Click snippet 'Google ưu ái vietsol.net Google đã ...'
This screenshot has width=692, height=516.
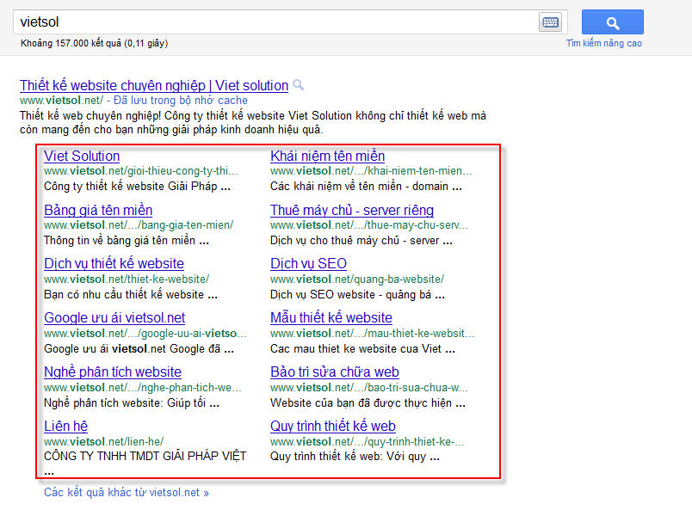tap(139, 349)
